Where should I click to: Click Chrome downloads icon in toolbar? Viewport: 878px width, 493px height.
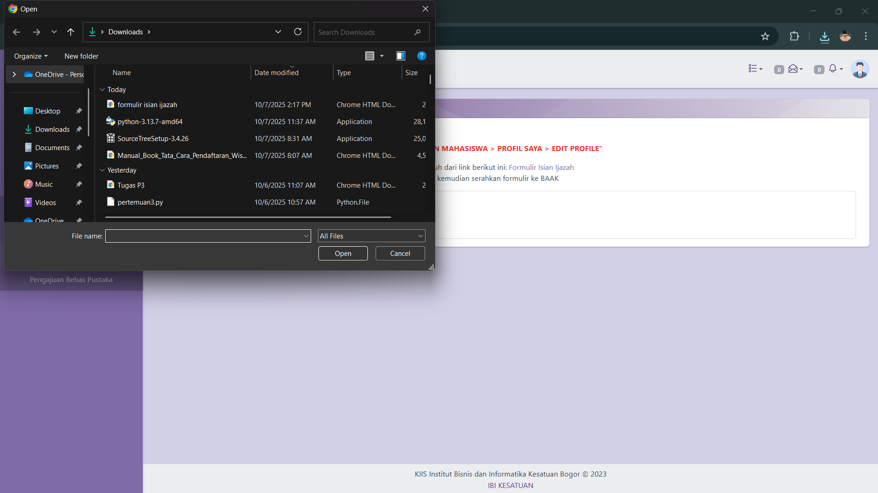[824, 37]
